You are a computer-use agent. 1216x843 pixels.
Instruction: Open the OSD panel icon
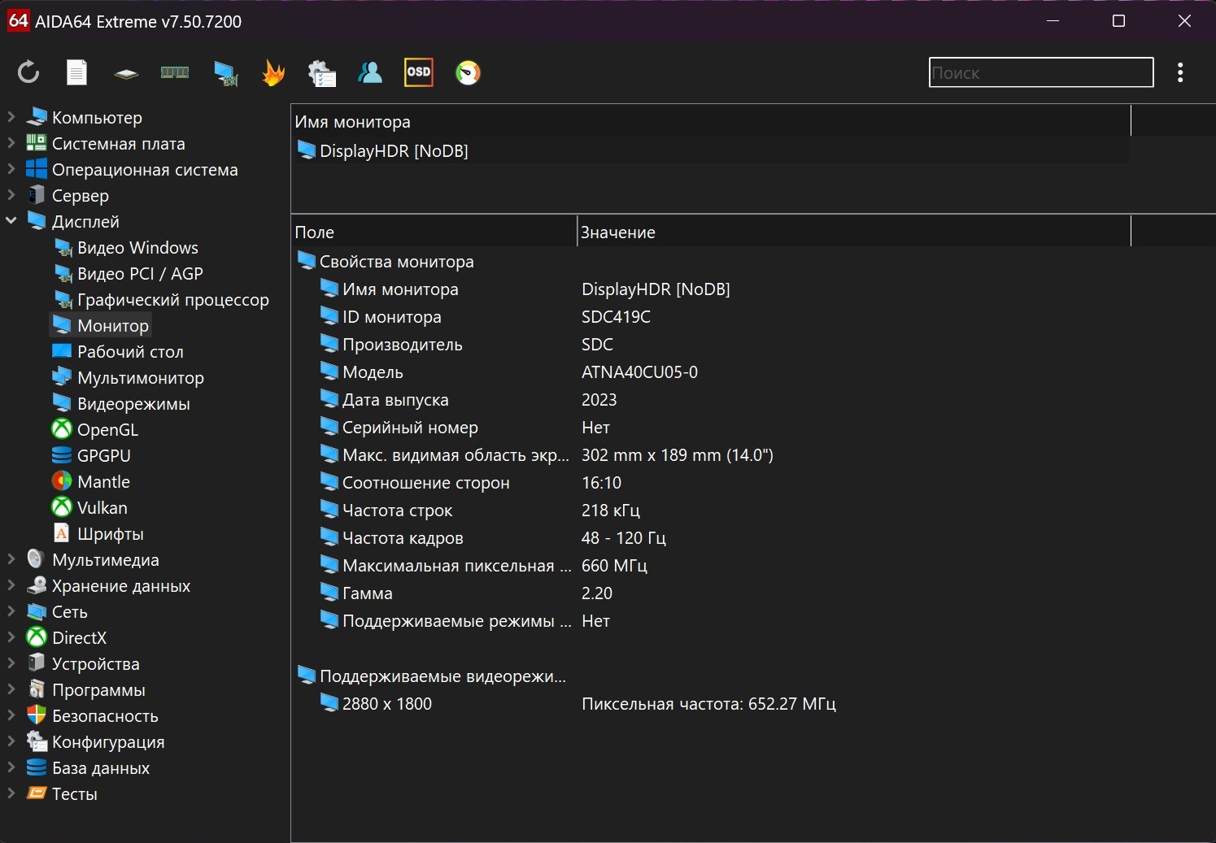[418, 73]
